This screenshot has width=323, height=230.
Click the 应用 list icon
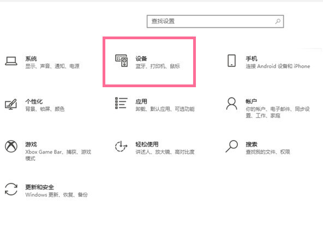coord(121,103)
